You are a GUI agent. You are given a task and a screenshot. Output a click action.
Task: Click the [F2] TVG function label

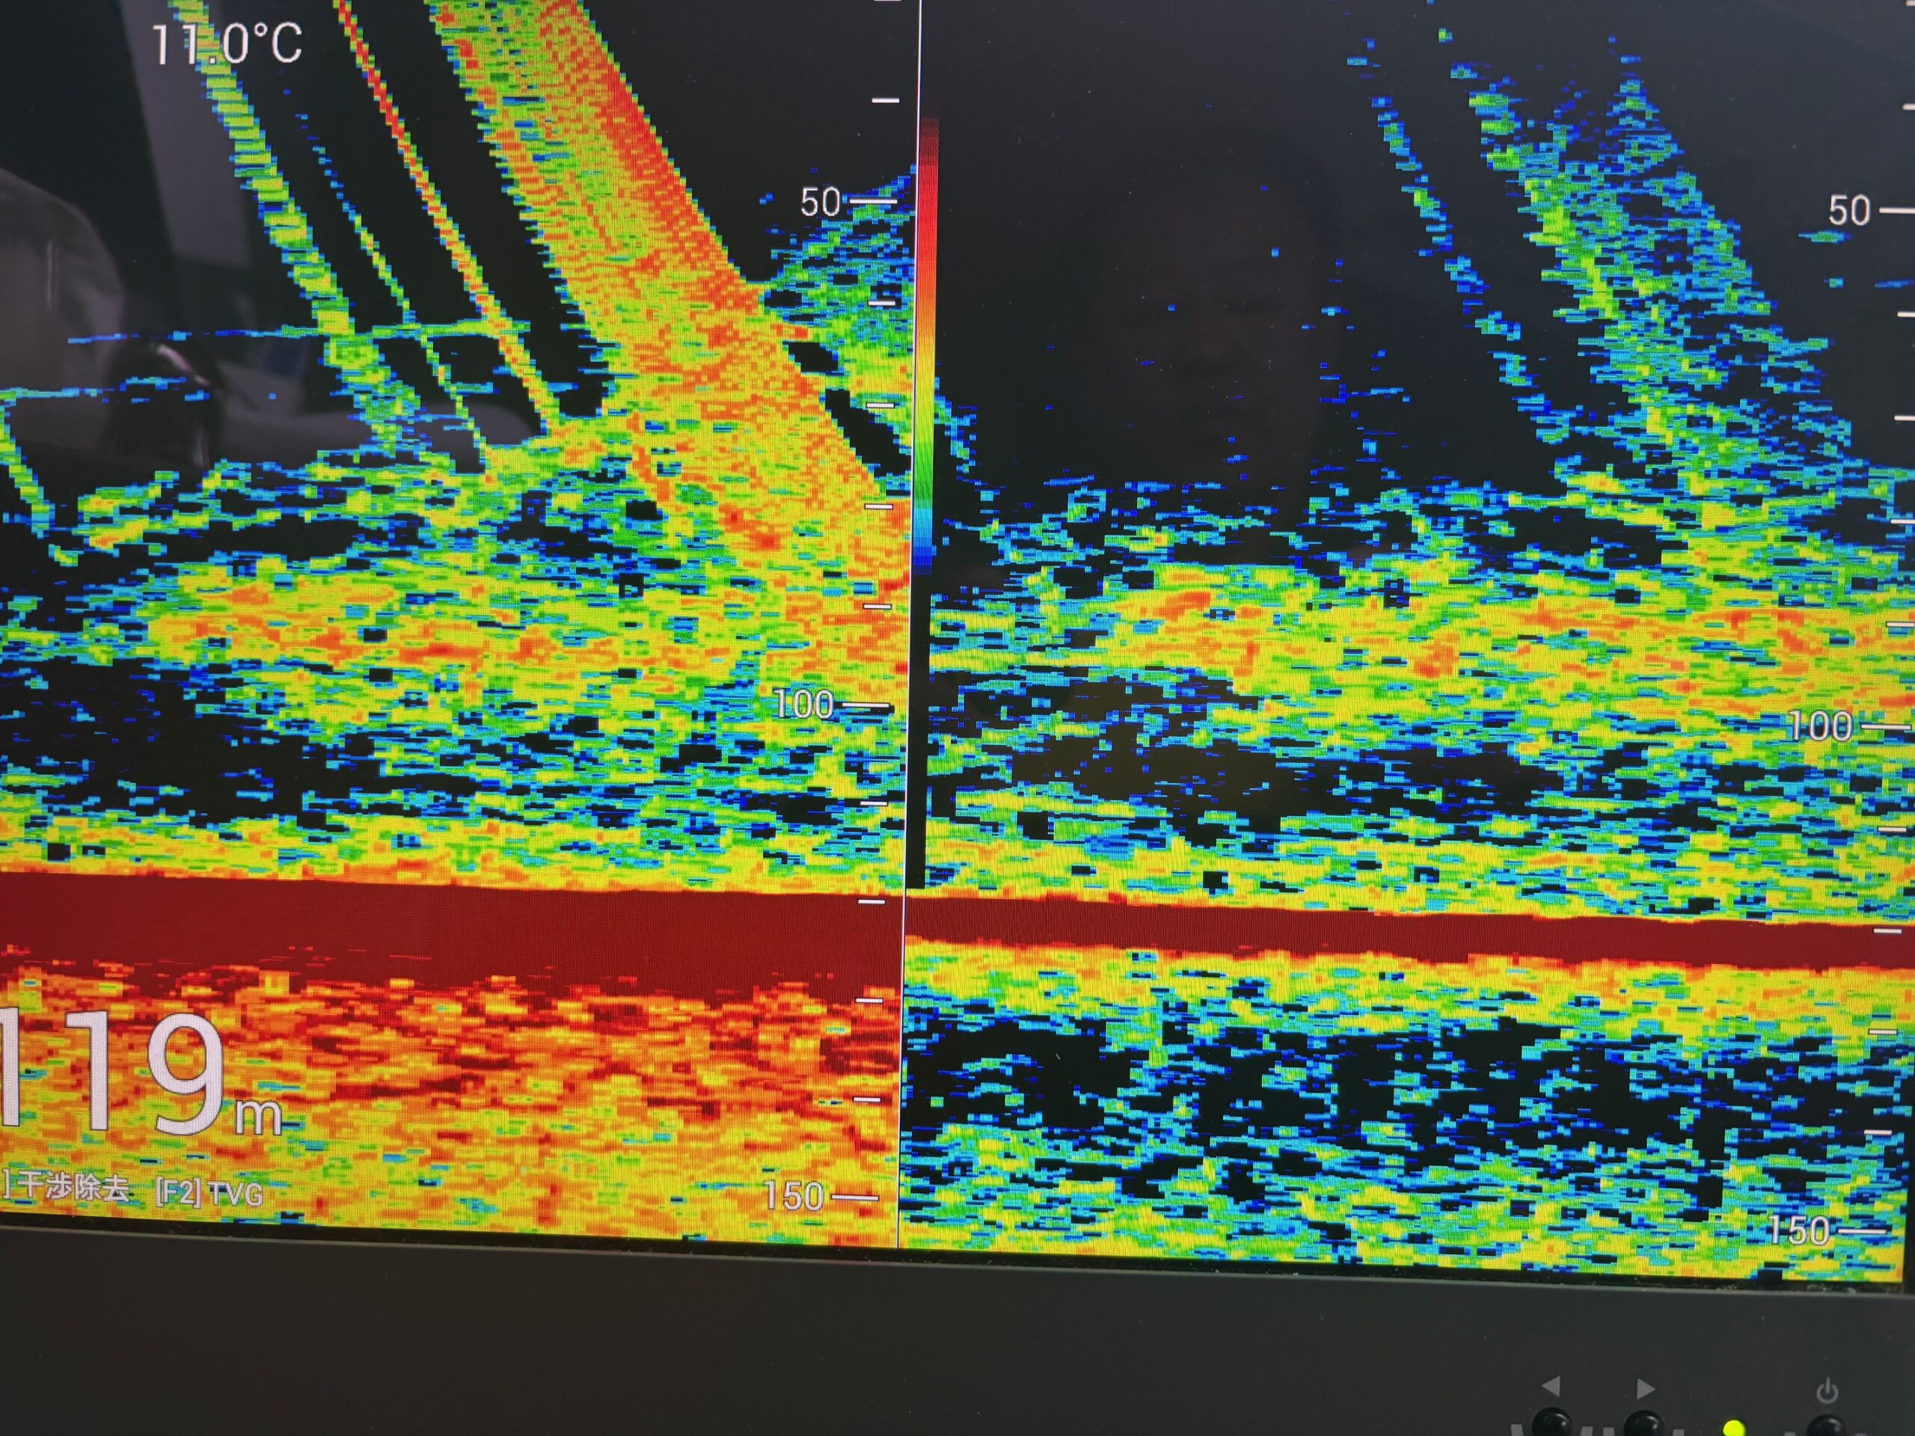[209, 1194]
